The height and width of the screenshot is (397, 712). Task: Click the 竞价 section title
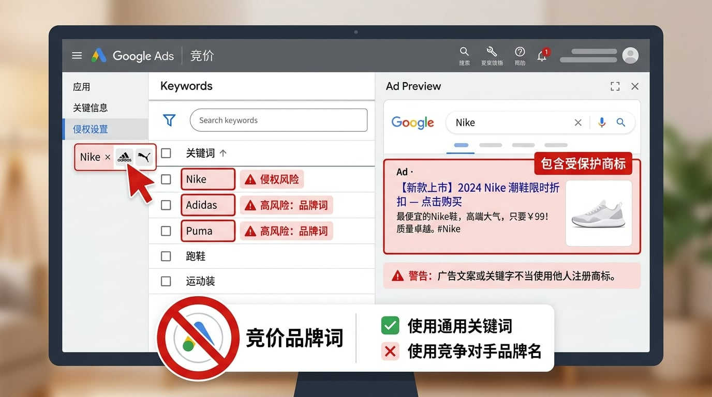[202, 56]
